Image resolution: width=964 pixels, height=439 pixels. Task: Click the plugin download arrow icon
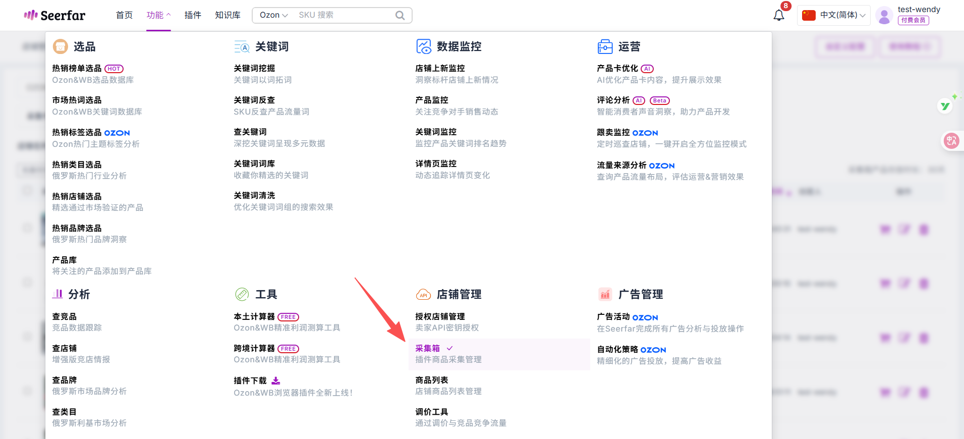pos(276,380)
